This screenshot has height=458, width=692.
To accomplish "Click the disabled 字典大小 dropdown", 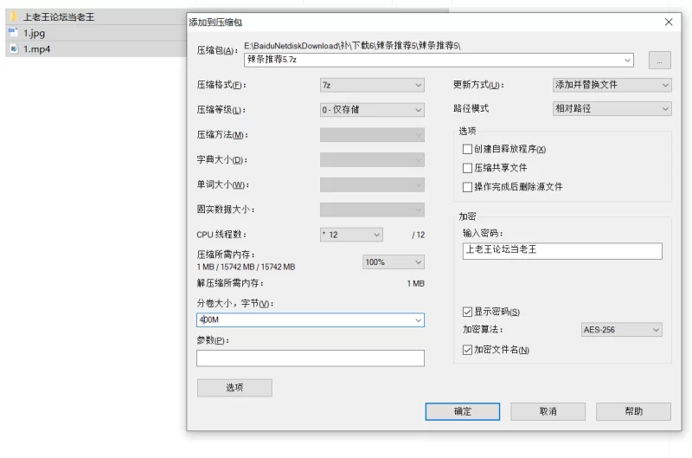I will (372, 159).
